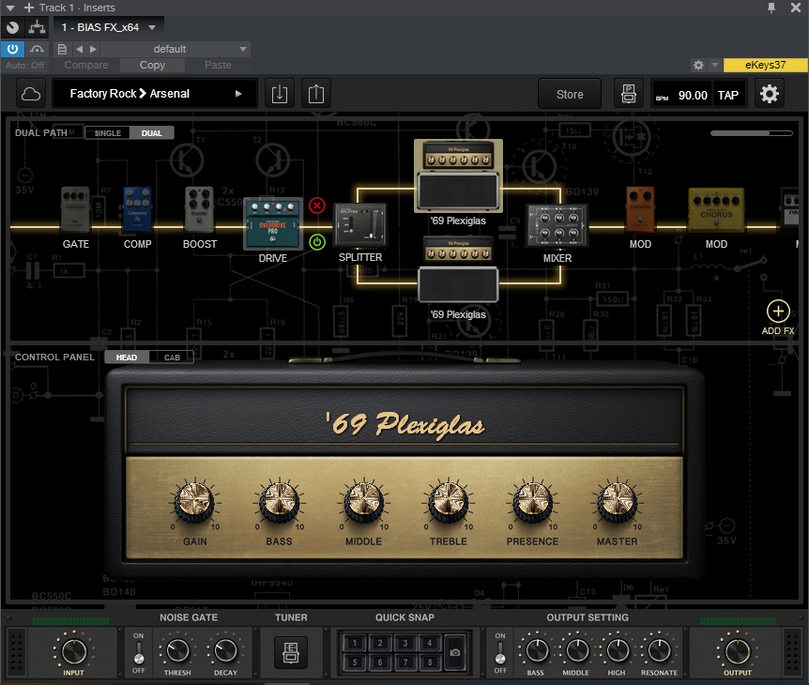Switch dual path to SINGLE
Viewport: 809px width, 685px height.
coord(107,133)
